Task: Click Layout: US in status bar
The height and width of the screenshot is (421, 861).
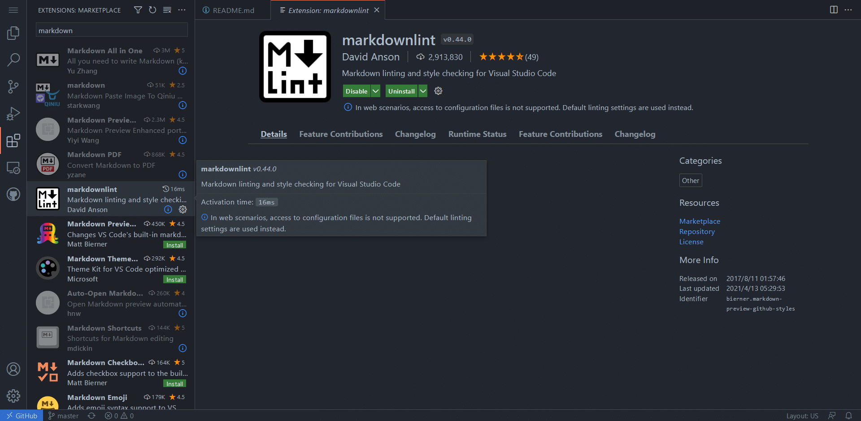Action: pos(802,416)
